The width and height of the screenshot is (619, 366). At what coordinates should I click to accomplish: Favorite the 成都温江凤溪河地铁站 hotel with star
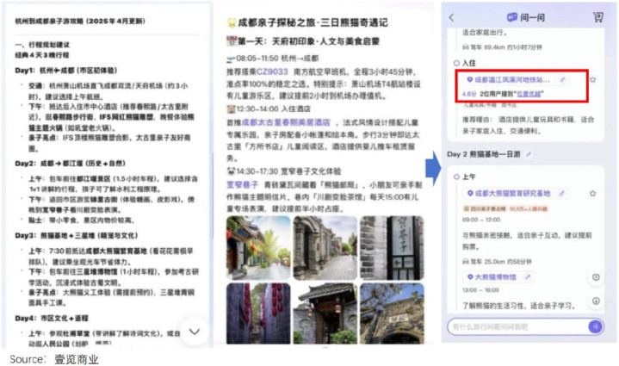pyautogui.click(x=592, y=80)
